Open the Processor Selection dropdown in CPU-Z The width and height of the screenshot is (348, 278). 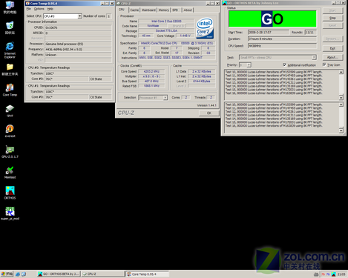(x=165, y=98)
